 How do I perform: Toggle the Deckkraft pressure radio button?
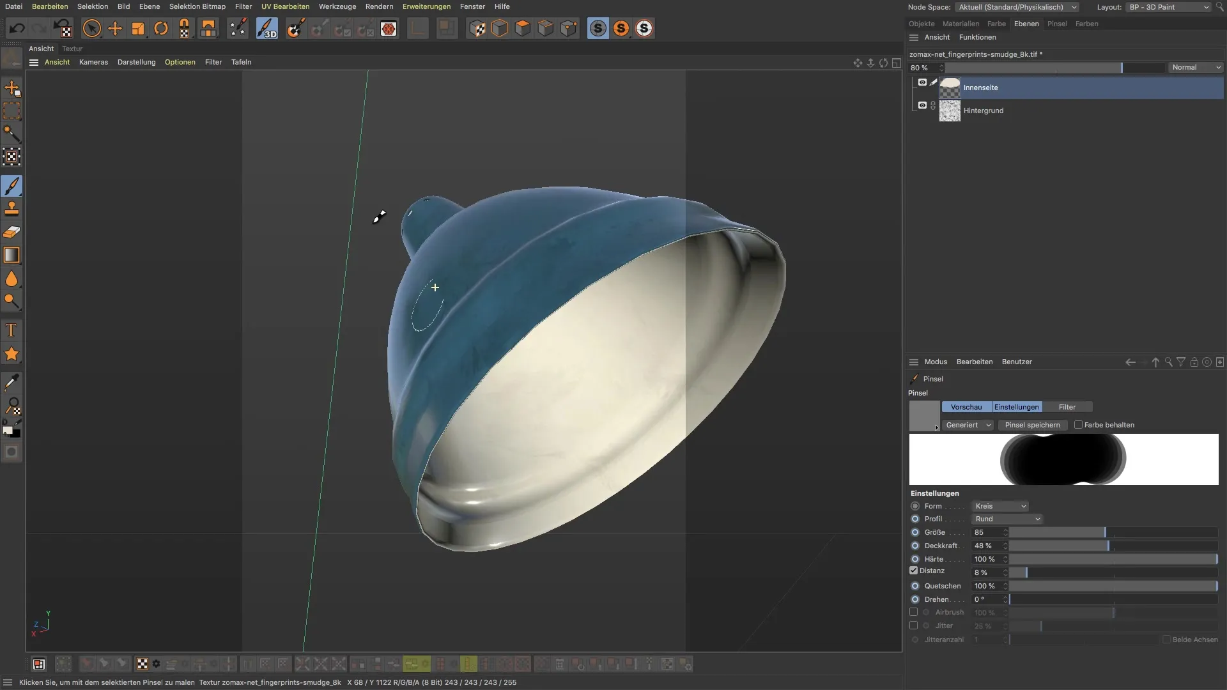[x=915, y=546]
